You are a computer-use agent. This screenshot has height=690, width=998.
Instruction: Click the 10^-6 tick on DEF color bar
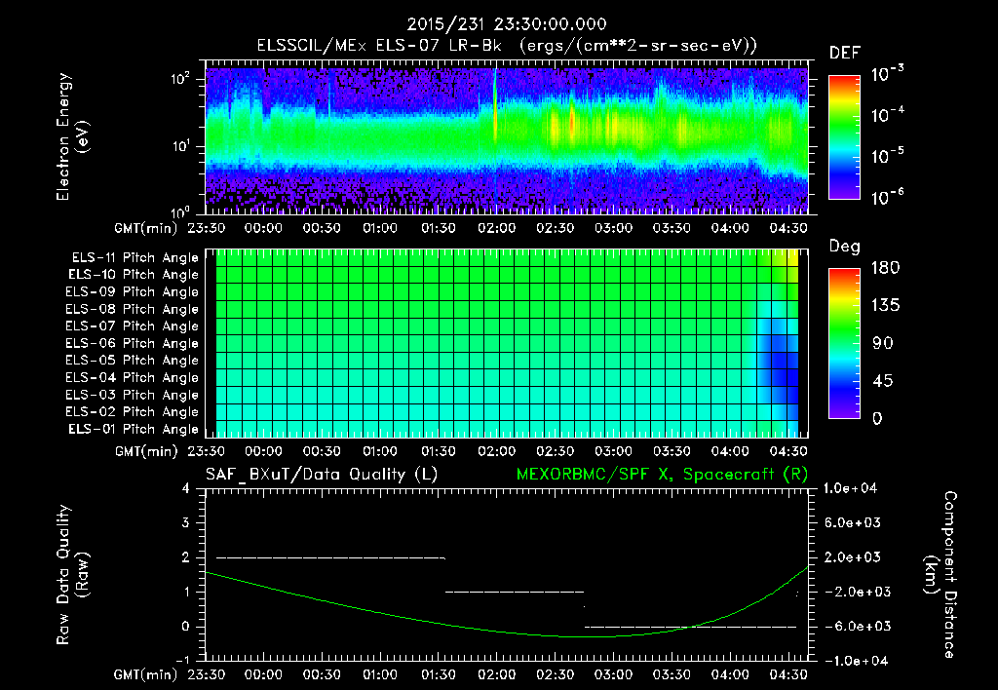[887, 197]
